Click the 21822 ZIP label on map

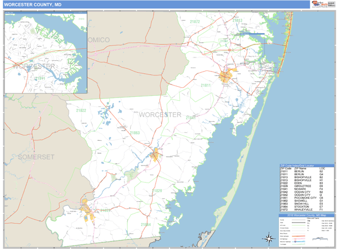click(x=81, y=110)
